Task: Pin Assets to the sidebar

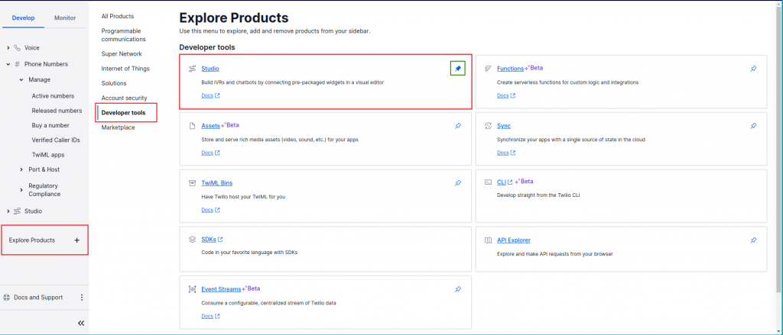Action: pyautogui.click(x=458, y=126)
